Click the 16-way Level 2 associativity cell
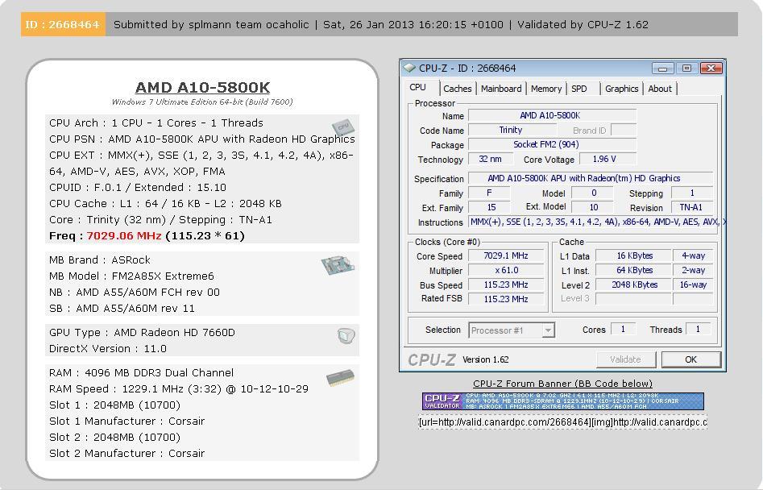763x490 pixels. [x=693, y=284]
